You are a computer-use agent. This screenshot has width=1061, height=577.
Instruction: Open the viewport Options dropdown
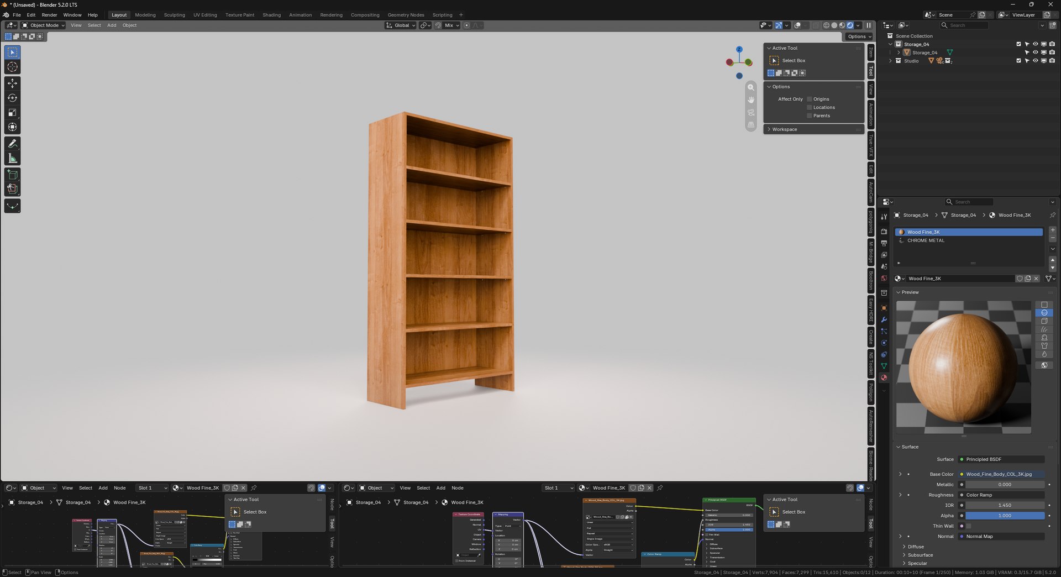pyautogui.click(x=859, y=36)
